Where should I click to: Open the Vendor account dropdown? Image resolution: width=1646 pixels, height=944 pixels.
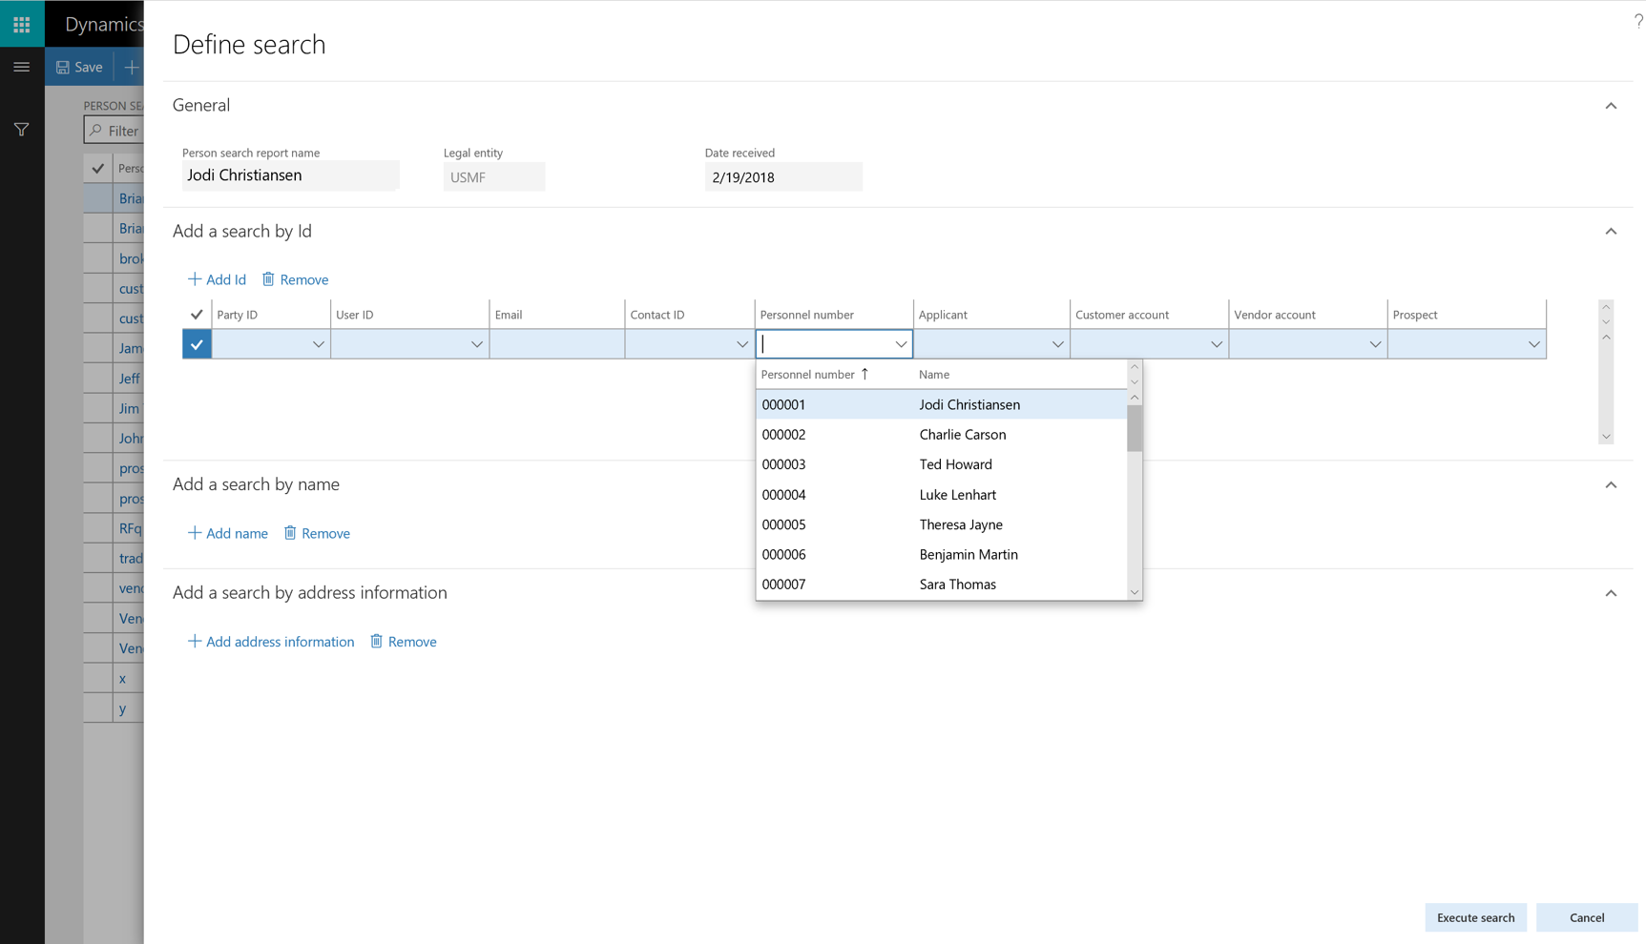coord(1374,344)
